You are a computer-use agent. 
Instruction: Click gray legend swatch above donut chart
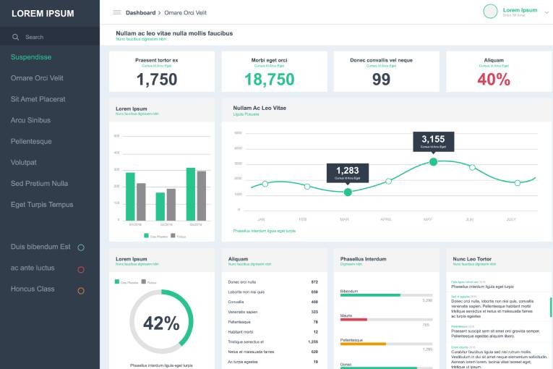point(144,281)
